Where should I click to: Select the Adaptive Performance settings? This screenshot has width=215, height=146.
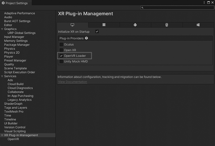click(19, 13)
